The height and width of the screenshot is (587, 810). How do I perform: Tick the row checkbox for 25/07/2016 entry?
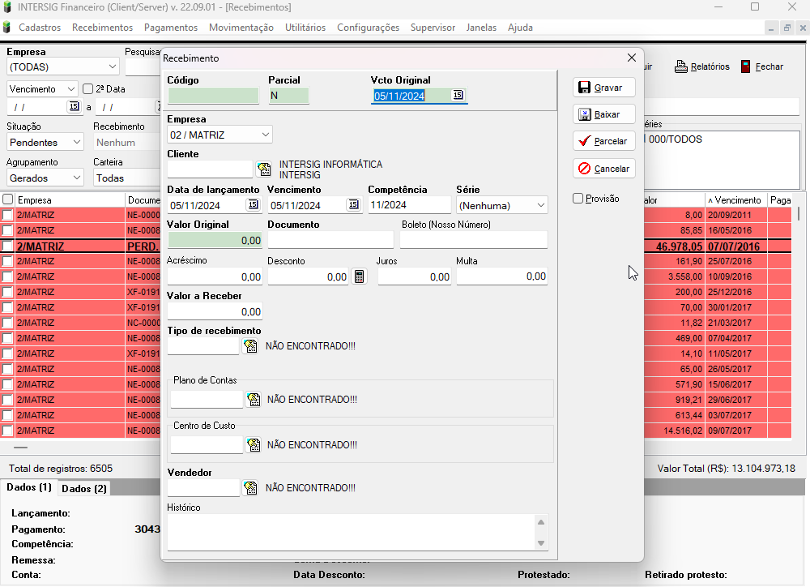[8, 261]
